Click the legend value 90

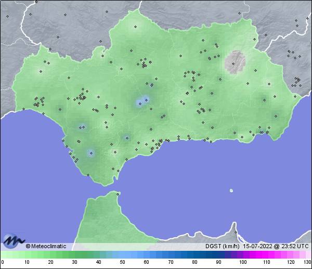(x=218, y=262)
